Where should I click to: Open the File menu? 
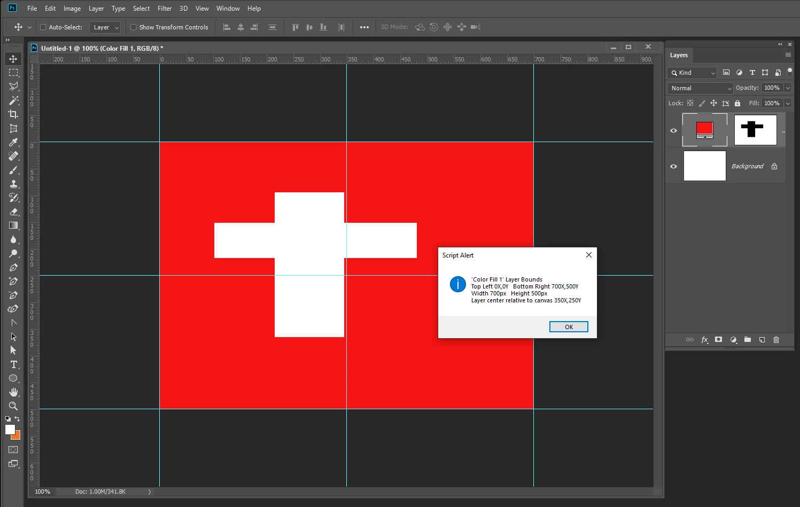tap(32, 9)
